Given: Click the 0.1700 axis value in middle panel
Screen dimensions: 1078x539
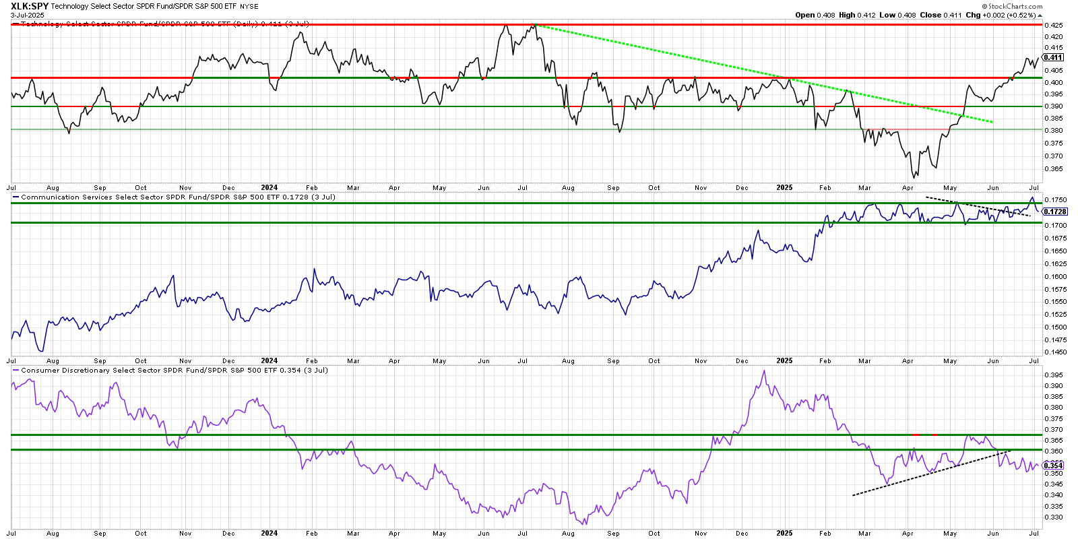Looking at the screenshot, I should click(1056, 226).
